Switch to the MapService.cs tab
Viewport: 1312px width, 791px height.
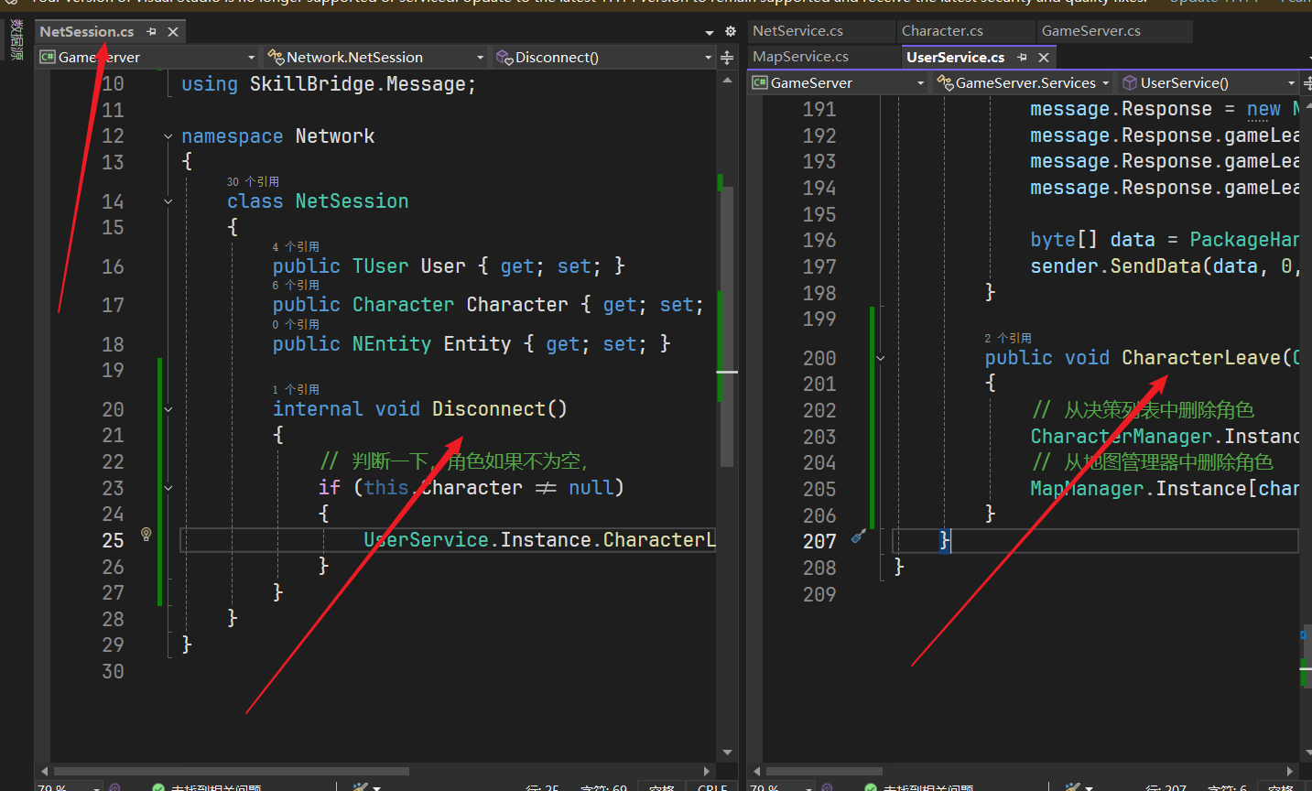800,57
